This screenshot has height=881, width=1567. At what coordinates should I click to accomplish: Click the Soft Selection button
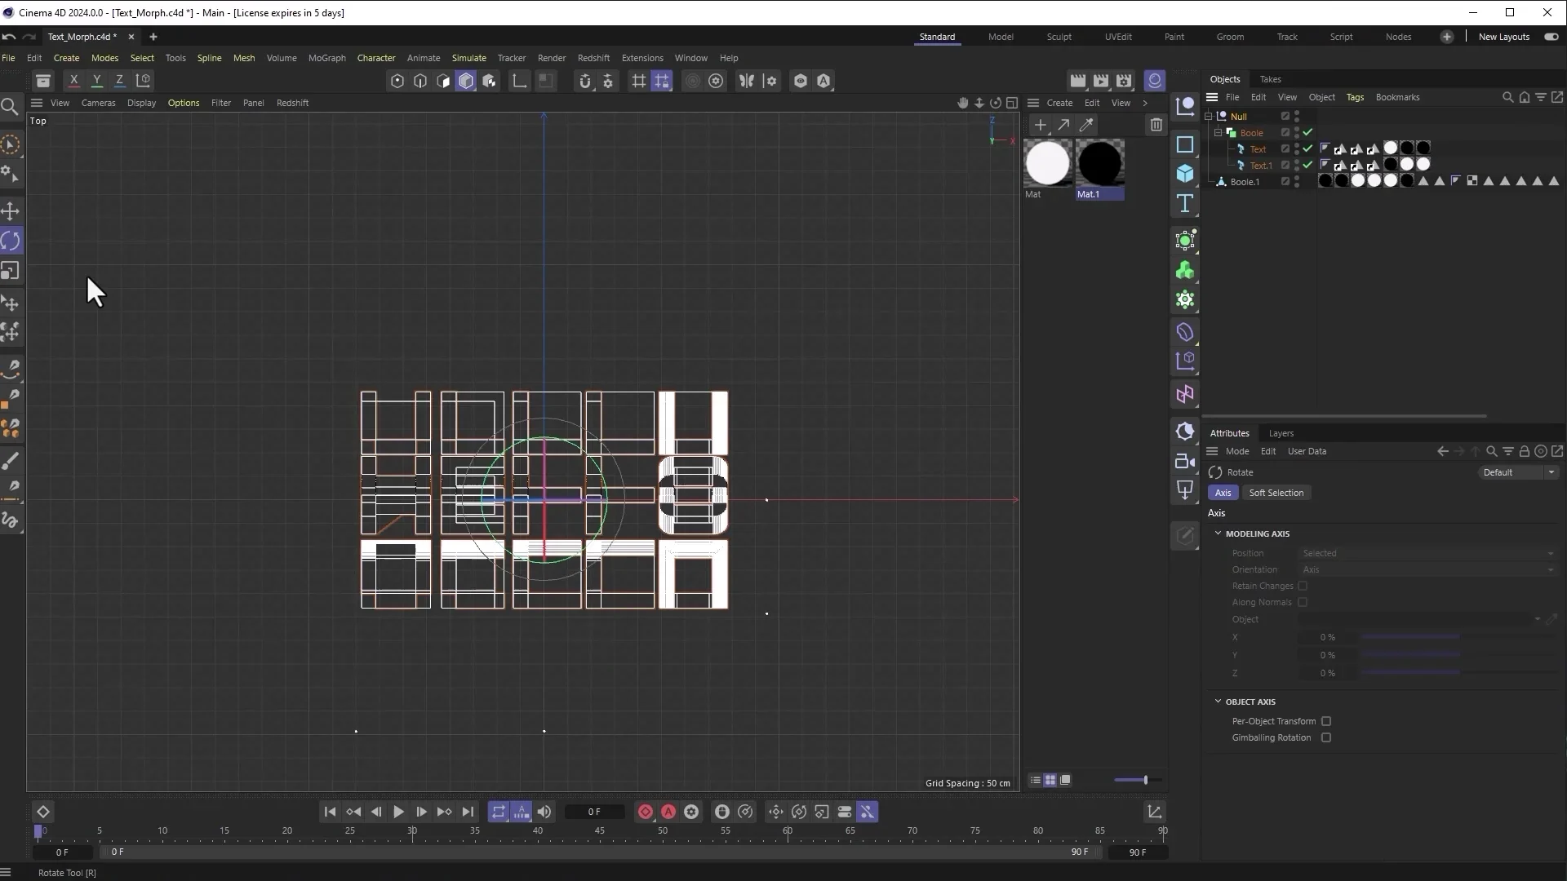pyautogui.click(x=1276, y=493)
